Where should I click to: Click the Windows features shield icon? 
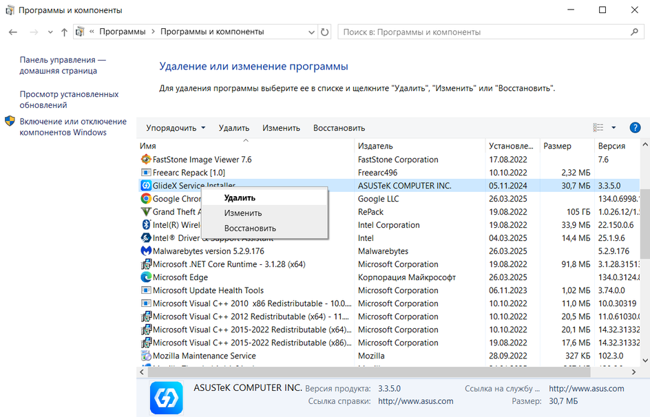[x=10, y=121]
